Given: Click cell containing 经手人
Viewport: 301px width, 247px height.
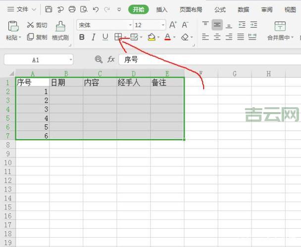Looking at the screenshot, I should (134, 82).
